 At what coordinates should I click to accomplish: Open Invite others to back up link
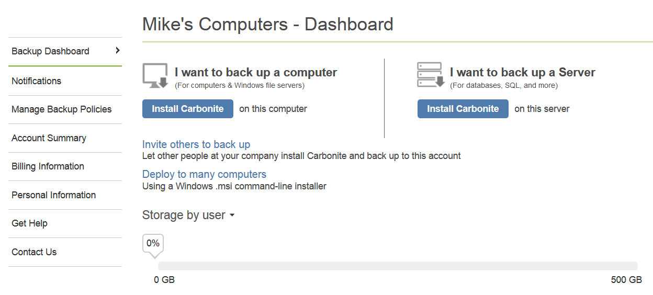(196, 144)
